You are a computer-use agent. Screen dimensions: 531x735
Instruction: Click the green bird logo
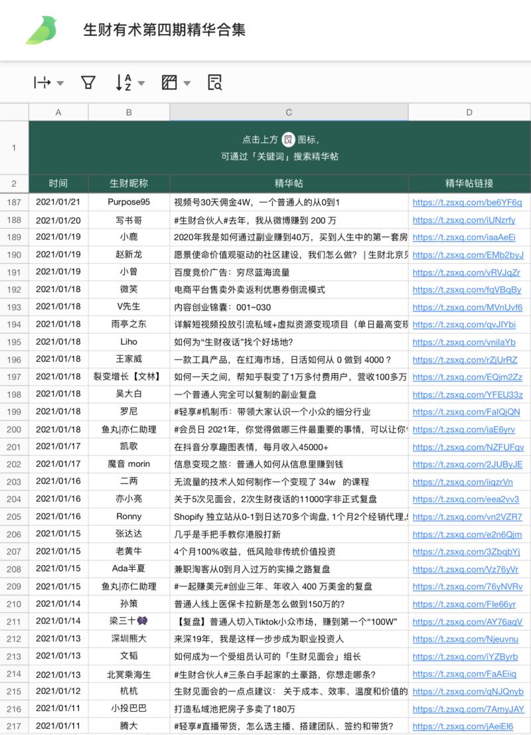click(x=41, y=29)
